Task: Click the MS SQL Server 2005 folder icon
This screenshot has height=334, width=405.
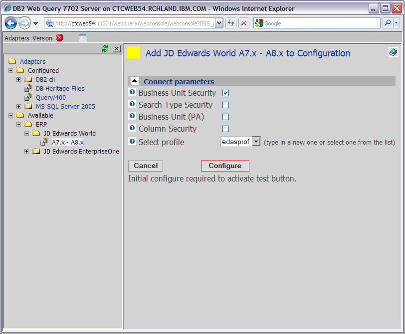Action: [28, 106]
